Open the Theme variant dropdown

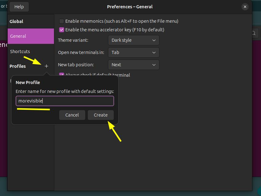(133, 40)
